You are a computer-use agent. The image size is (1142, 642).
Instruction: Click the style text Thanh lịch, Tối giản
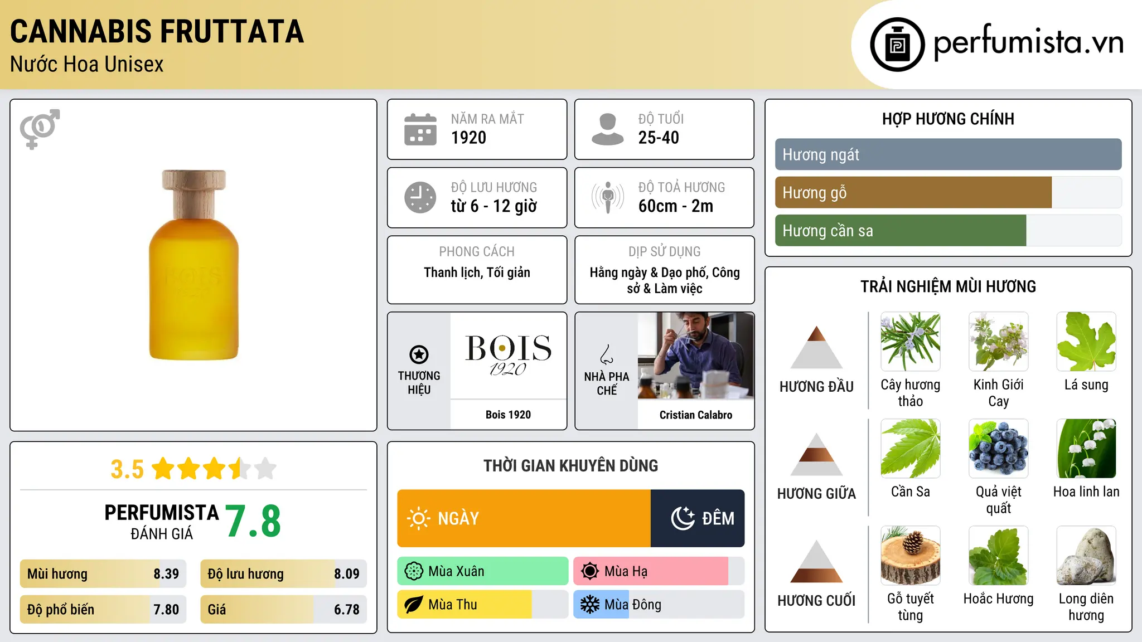477,273
